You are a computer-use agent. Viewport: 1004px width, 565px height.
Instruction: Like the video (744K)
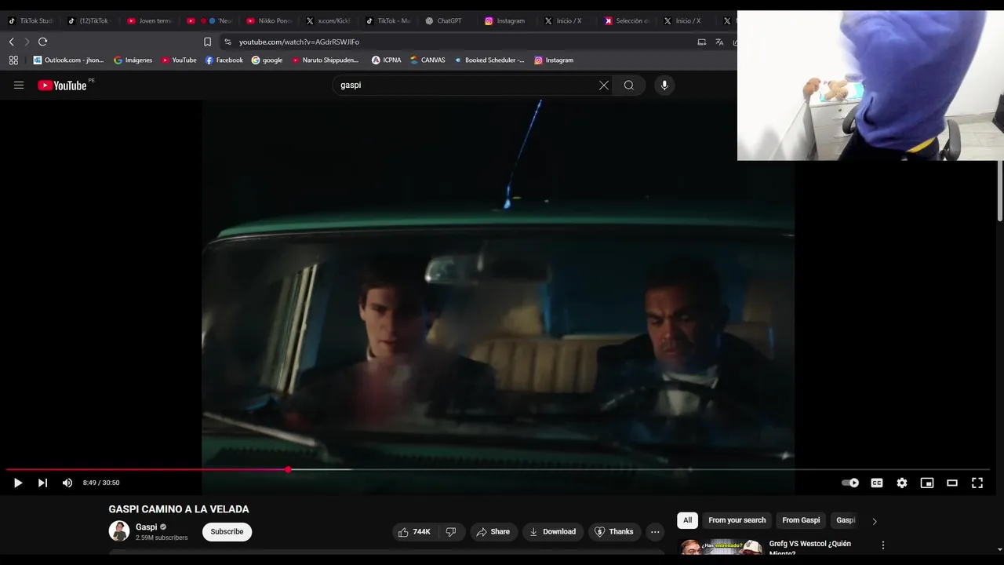(x=414, y=531)
